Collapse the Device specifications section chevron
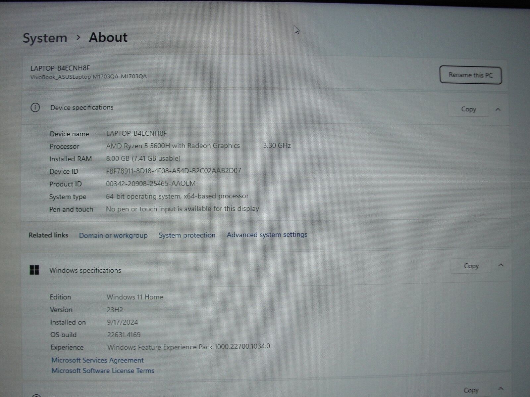 click(498, 110)
